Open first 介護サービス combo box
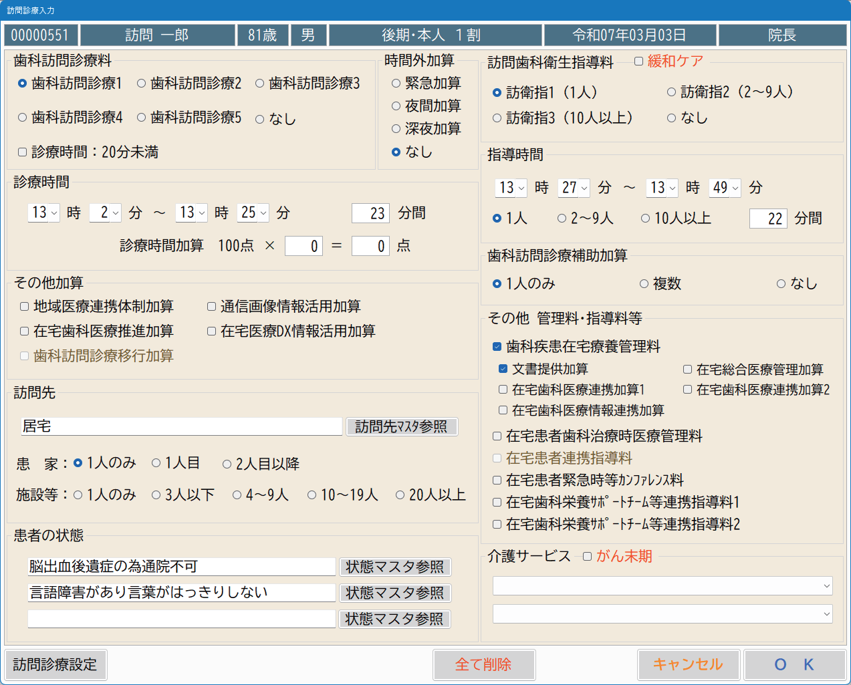This screenshot has height=685, width=851. coord(662,586)
